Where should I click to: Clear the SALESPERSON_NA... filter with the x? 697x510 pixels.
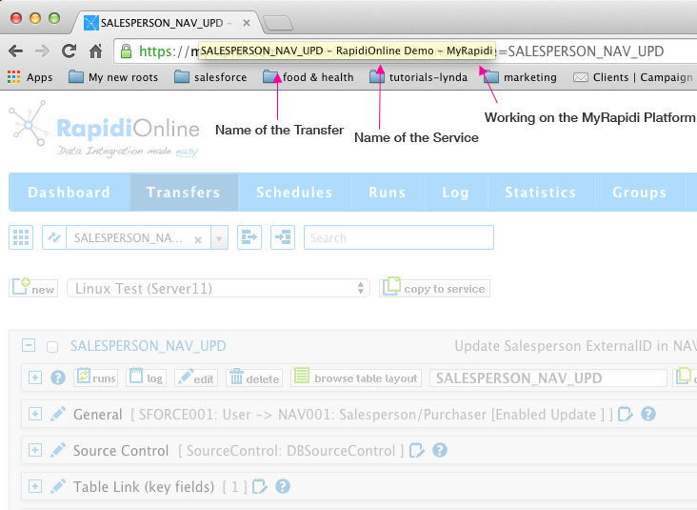198,240
